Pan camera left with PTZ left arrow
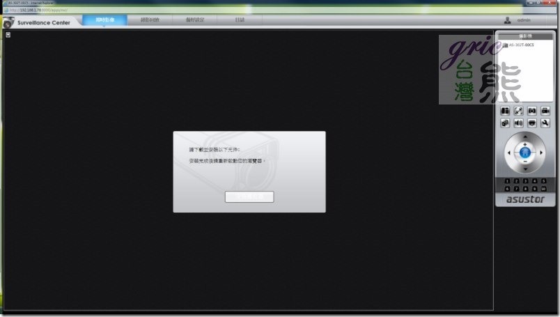This screenshot has height=317, width=560. pos(508,153)
